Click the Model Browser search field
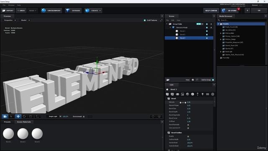268x151 pixels. click(242, 20)
